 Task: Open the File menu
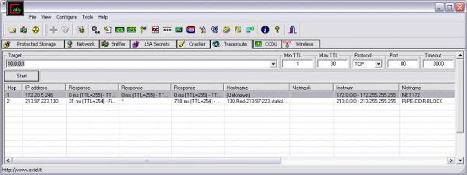pyautogui.click(x=33, y=17)
